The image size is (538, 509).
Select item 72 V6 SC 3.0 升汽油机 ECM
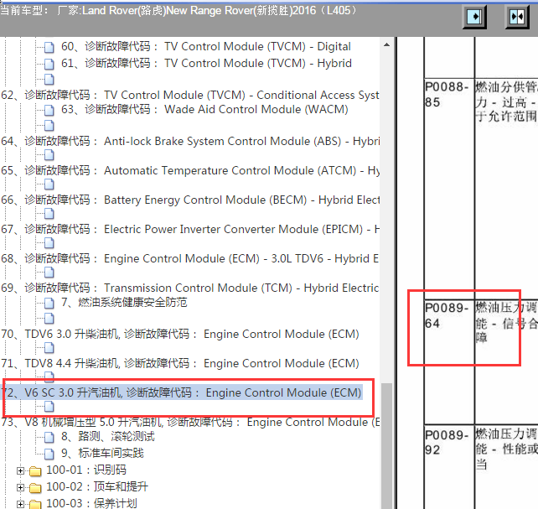click(182, 392)
